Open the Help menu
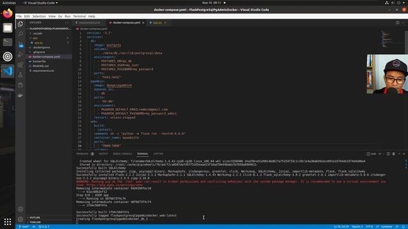The width and height of the screenshot is (408, 229). coord(92,16)
